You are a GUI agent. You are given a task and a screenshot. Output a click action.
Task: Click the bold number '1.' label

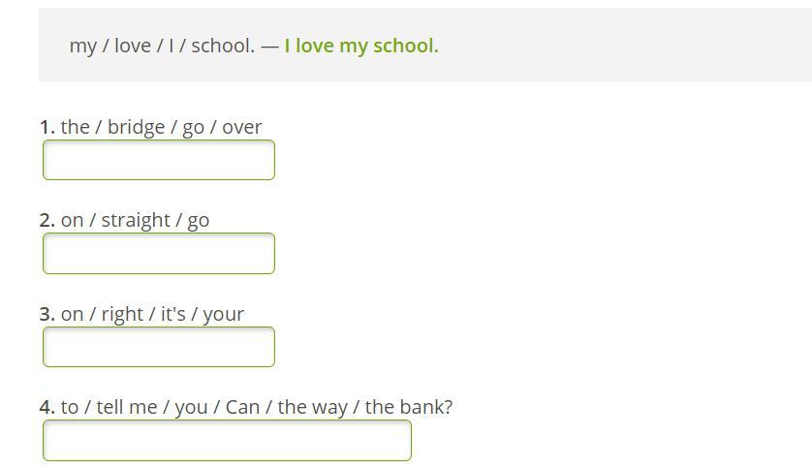coord(47,127)
